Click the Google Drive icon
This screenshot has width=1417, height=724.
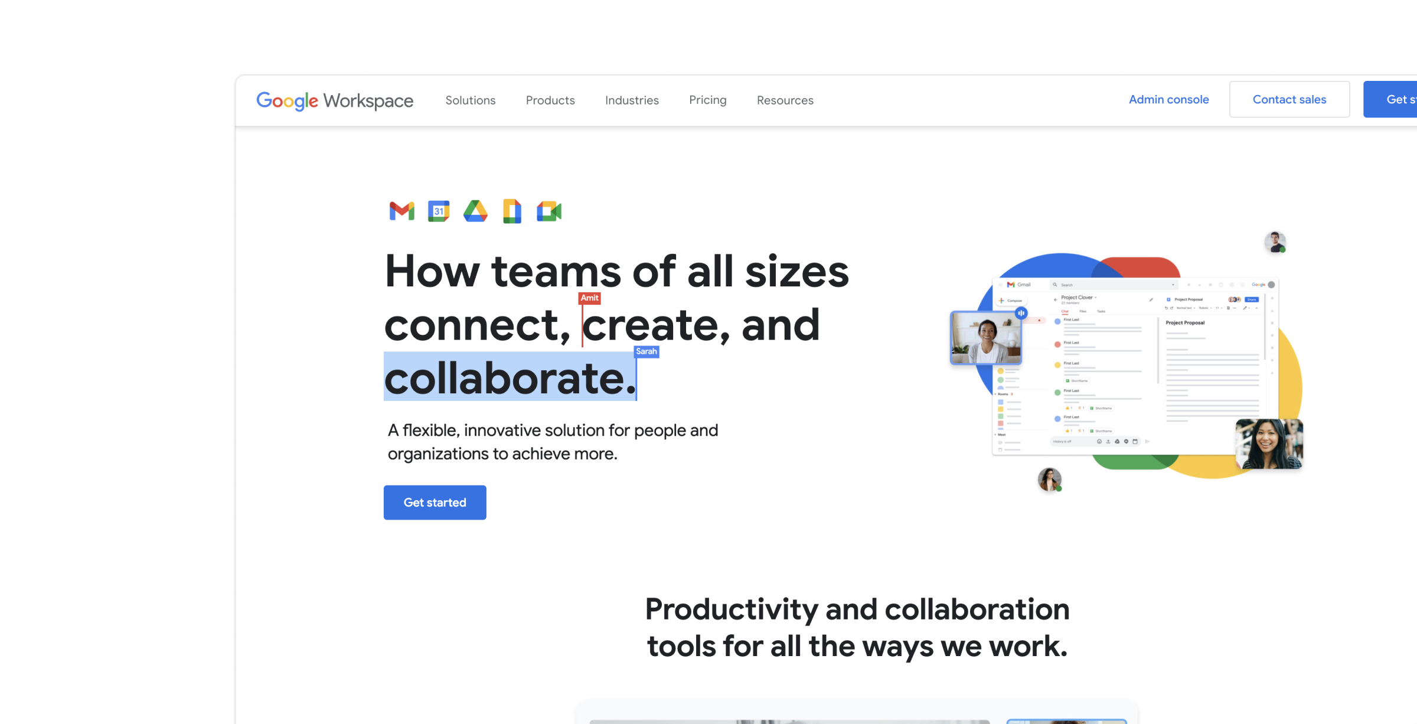coord(475,211)
